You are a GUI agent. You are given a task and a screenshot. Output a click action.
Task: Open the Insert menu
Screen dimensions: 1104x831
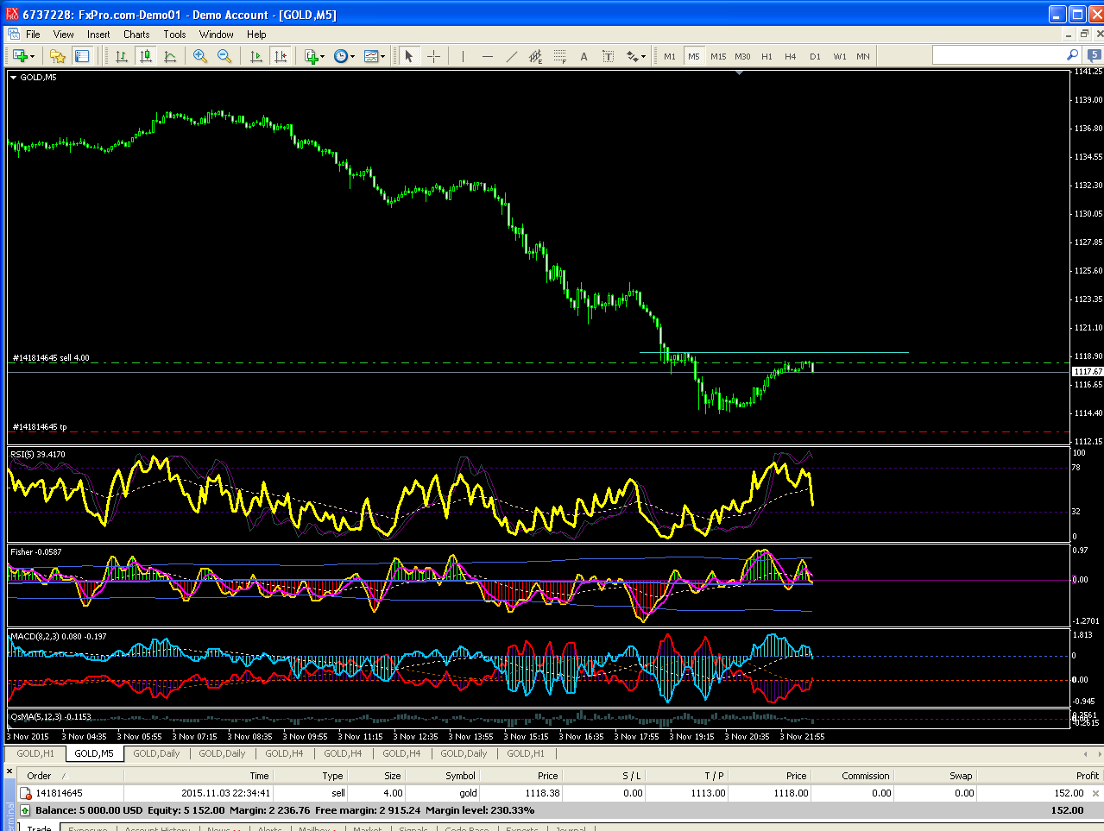98,35
